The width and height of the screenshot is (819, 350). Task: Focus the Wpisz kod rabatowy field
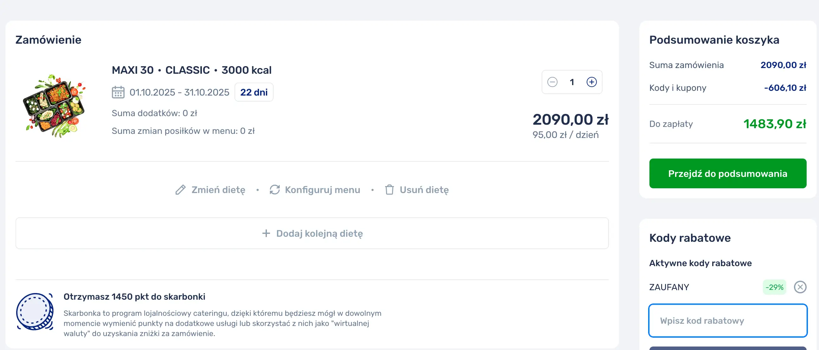727,321
